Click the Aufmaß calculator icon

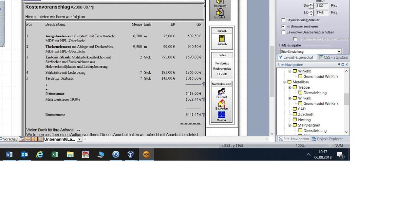pyautogui.click(x=222, y=39)
